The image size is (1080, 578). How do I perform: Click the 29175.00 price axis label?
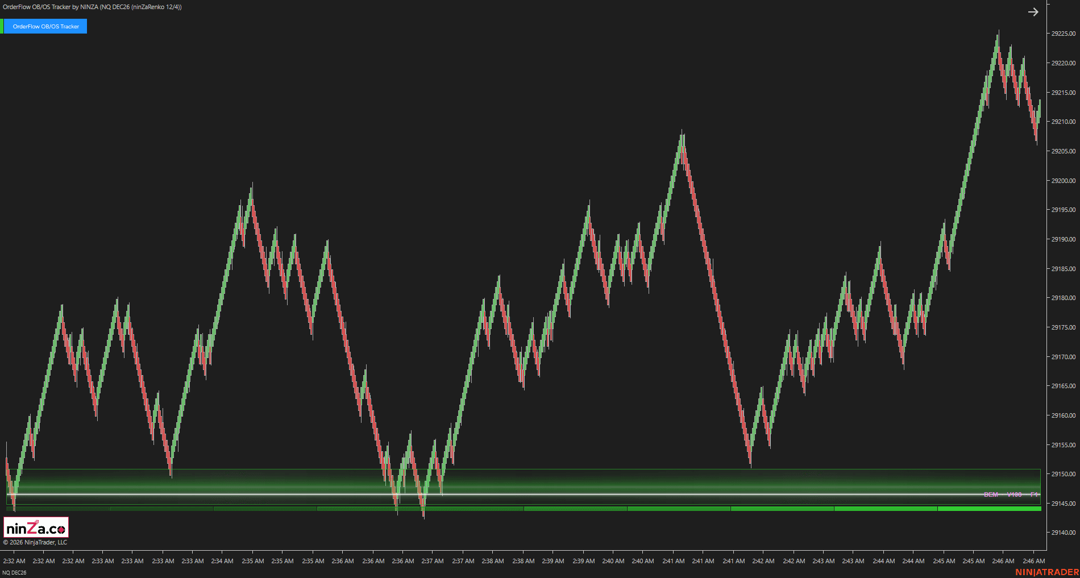pyautogui.click(x=1063, y=327)
